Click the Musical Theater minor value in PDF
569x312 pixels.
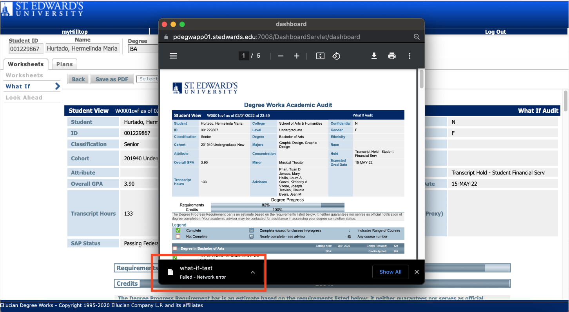pos(291,162)
